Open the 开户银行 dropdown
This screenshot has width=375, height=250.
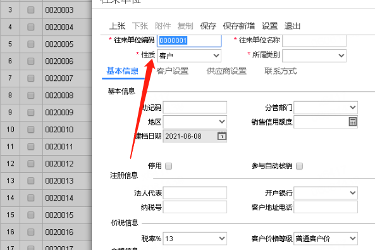point(326,193)
